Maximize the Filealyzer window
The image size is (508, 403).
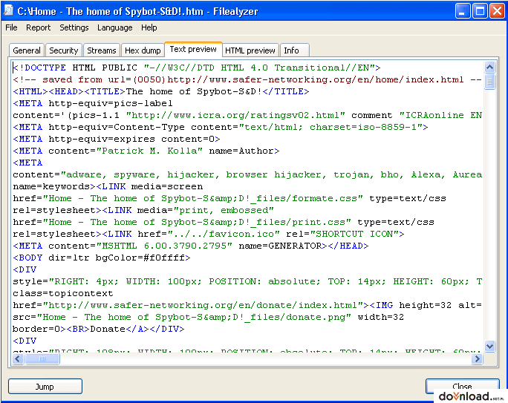point(480,11)
